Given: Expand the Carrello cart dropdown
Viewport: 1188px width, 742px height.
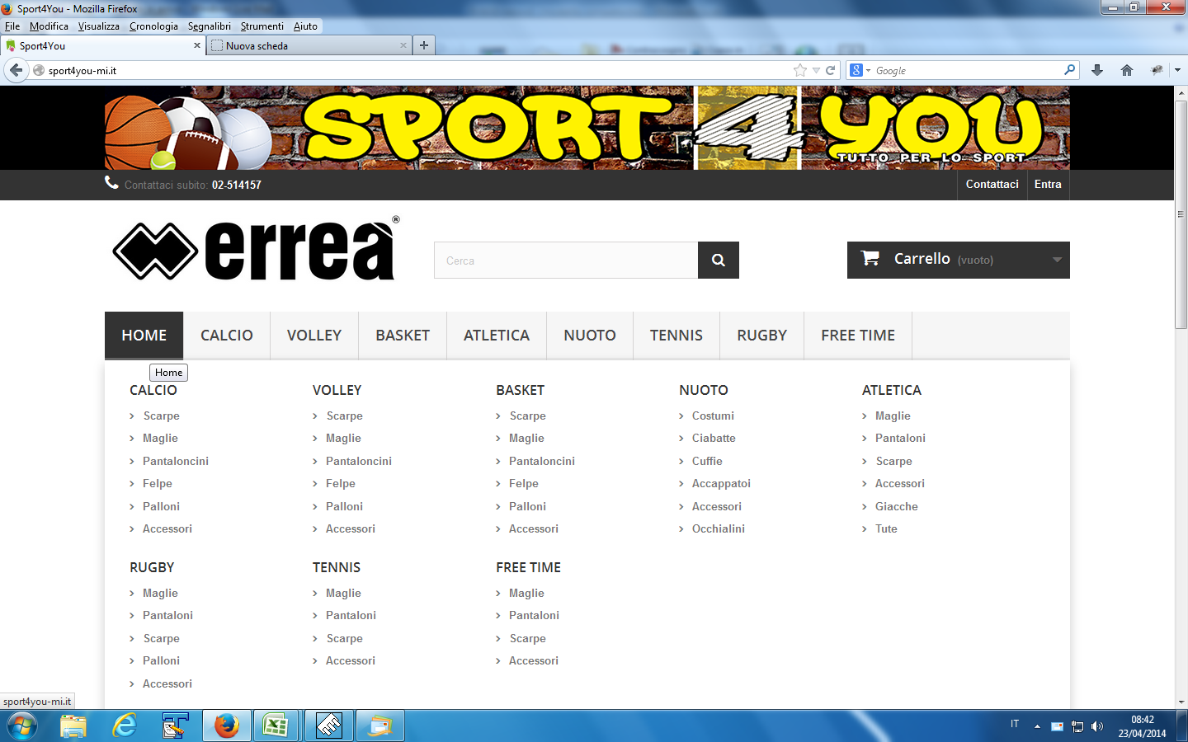Looking at the screenshot, I should coord(1057,260).
